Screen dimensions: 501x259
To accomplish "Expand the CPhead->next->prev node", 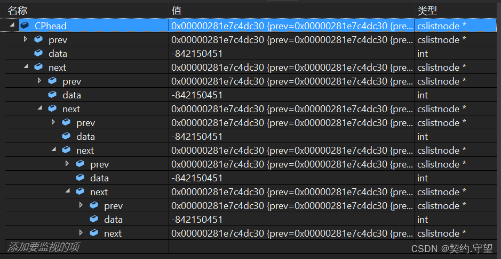I will coord(39,81).
